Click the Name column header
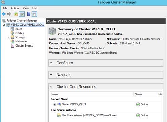This screenshot has width=167, height=122. [92, 94]
